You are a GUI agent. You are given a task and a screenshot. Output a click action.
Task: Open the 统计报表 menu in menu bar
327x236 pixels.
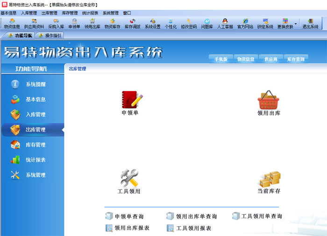90,13
